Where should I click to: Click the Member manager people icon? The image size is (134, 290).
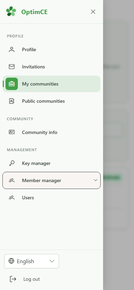[x=12, y=180]
